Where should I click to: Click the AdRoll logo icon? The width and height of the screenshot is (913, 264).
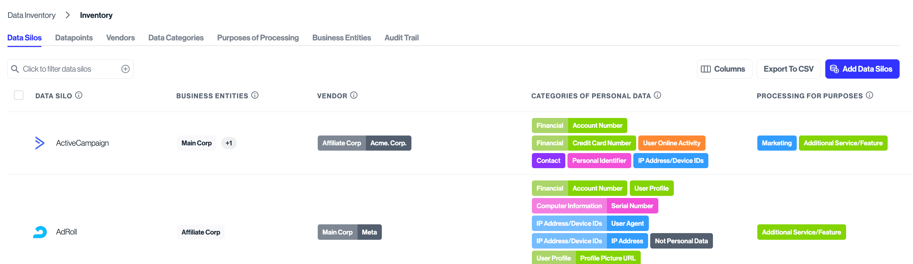pos(40,232)
